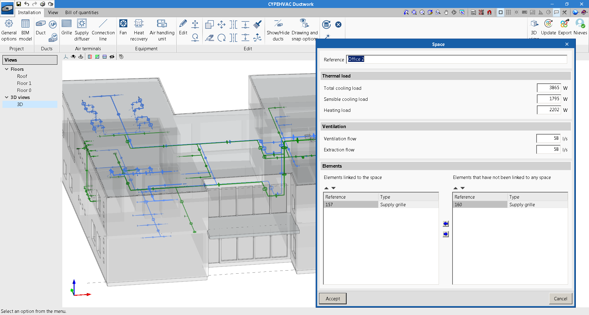Select linked element row 157

coord(381,204)
